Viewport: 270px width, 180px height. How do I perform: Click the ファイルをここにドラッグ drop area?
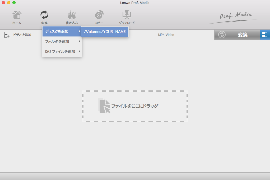[135, 106]
